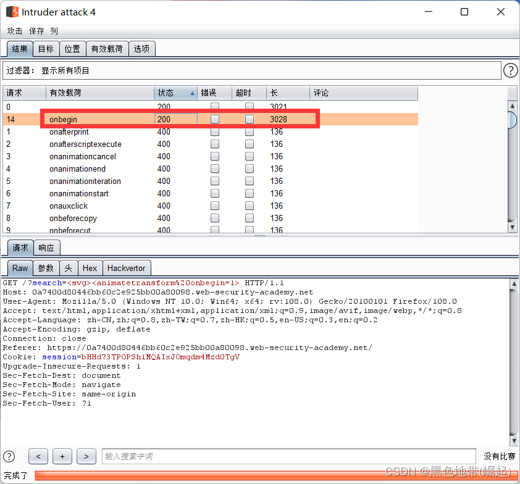Toggle error checkbox in onafterprint row
The width and height of the screenshot is (520, 484).
click(215, 131)
